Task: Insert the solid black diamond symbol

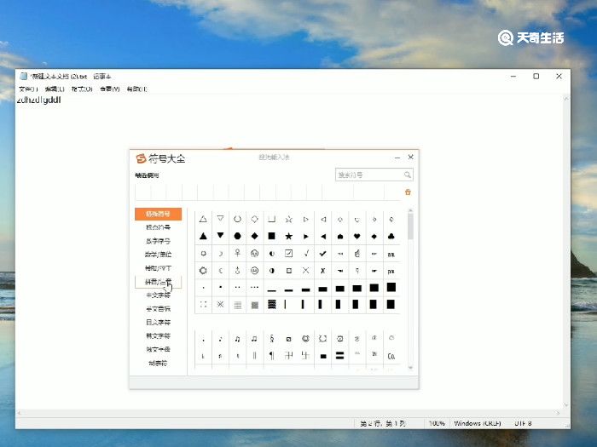Action: coord(255,237)
